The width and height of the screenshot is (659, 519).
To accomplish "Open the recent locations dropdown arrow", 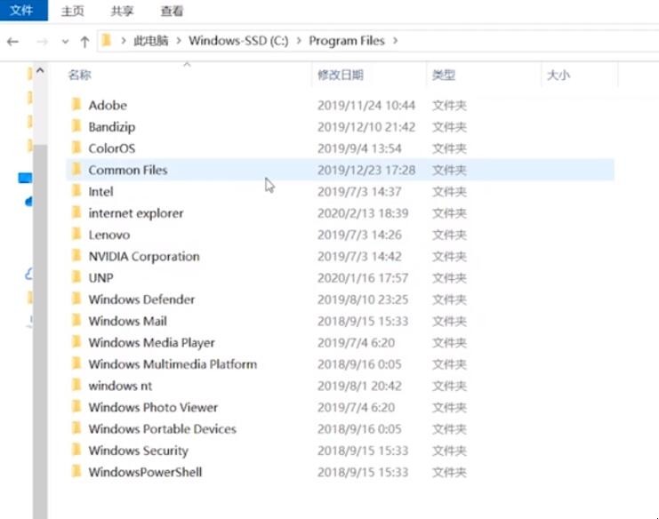I will (65, 41).
